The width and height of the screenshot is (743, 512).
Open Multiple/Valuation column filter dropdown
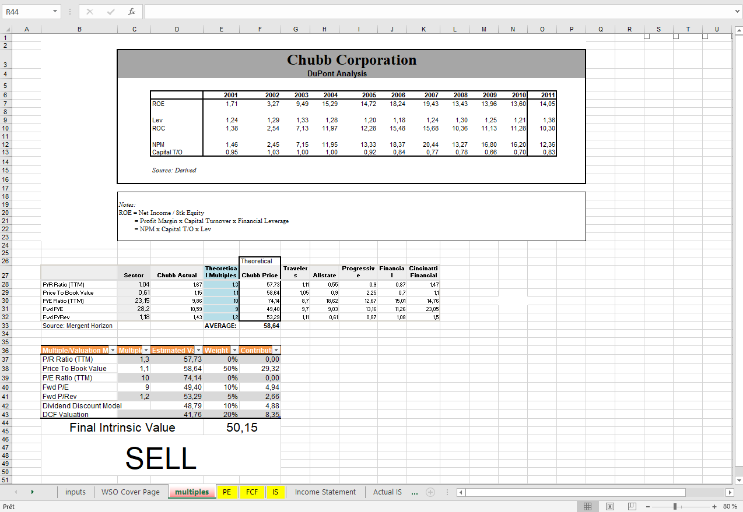tap(113, 350)
